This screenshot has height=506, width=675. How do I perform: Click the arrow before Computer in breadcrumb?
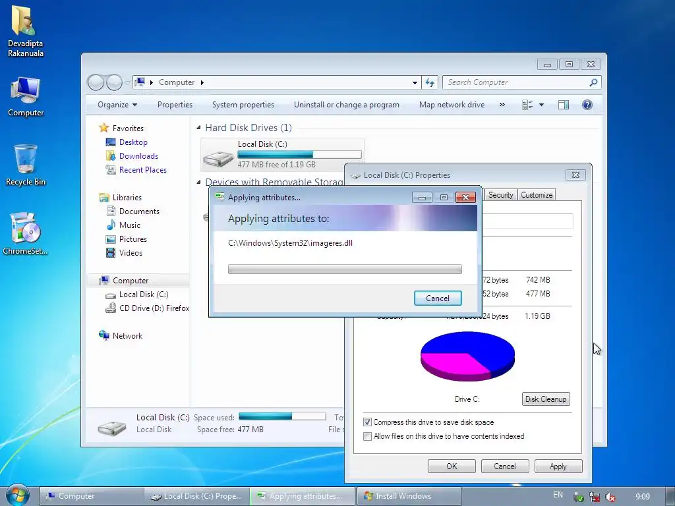[151, 82]
